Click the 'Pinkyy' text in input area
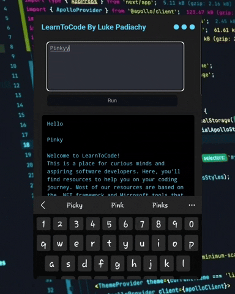The height and width of the screenshot is (294, 235). point(60,48)
